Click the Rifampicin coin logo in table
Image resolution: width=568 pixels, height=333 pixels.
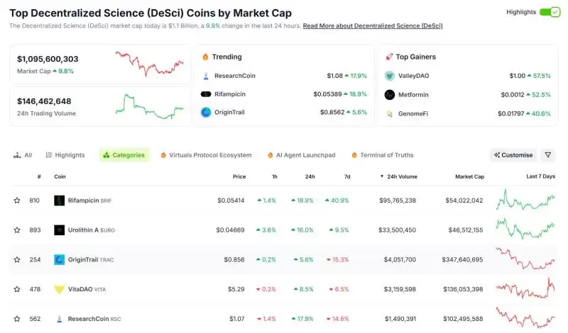coord(59,201)
